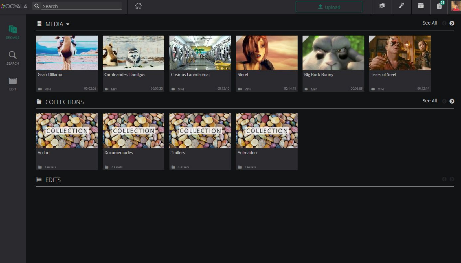Click the Upload button
This screenshot has width=461, height=263.
329,7
